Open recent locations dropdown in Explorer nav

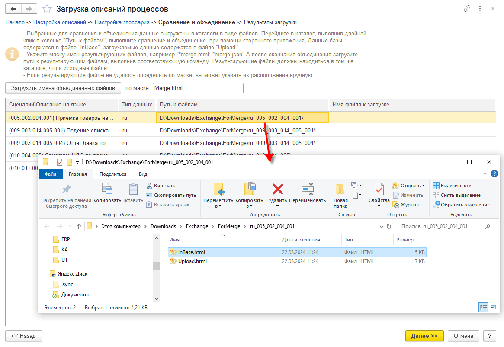pyautogui.click(x=70, y=226)
